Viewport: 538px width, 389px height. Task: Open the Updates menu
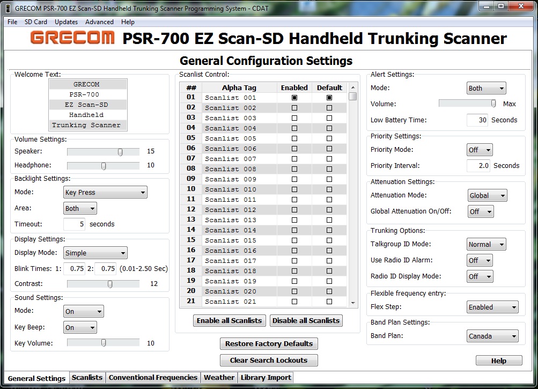pyautogui.click(x=66, y=22)
